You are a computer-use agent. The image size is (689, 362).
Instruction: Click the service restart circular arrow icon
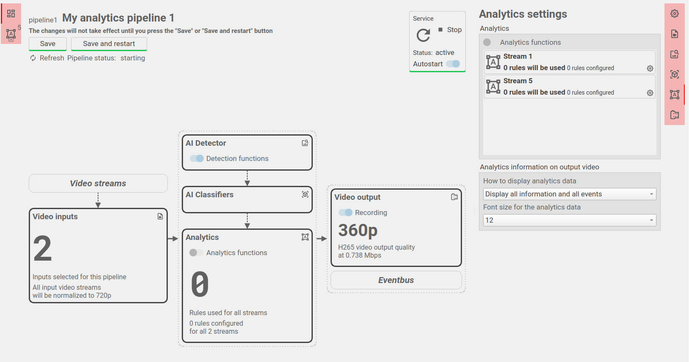(x=423, y=35)
